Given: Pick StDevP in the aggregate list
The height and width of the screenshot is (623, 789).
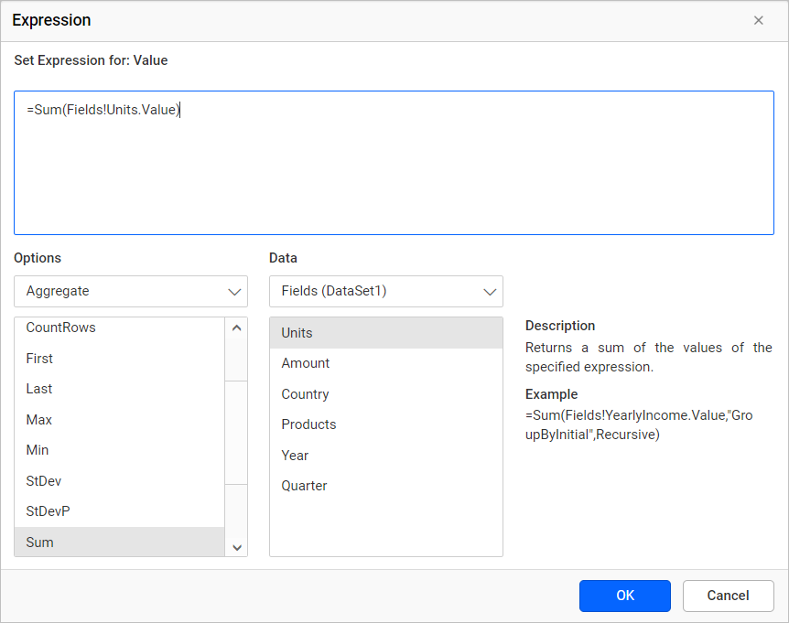Looking at the screenshot, I should click(x=119, y=511).
